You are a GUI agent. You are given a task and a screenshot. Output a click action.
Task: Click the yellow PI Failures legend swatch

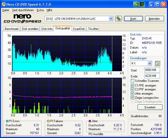48,121
